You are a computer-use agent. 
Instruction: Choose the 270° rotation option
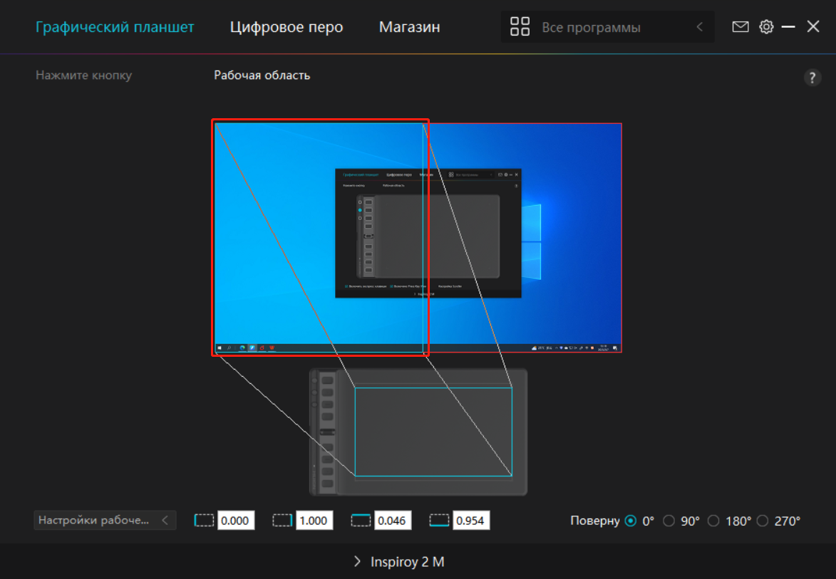pos(763,521)
